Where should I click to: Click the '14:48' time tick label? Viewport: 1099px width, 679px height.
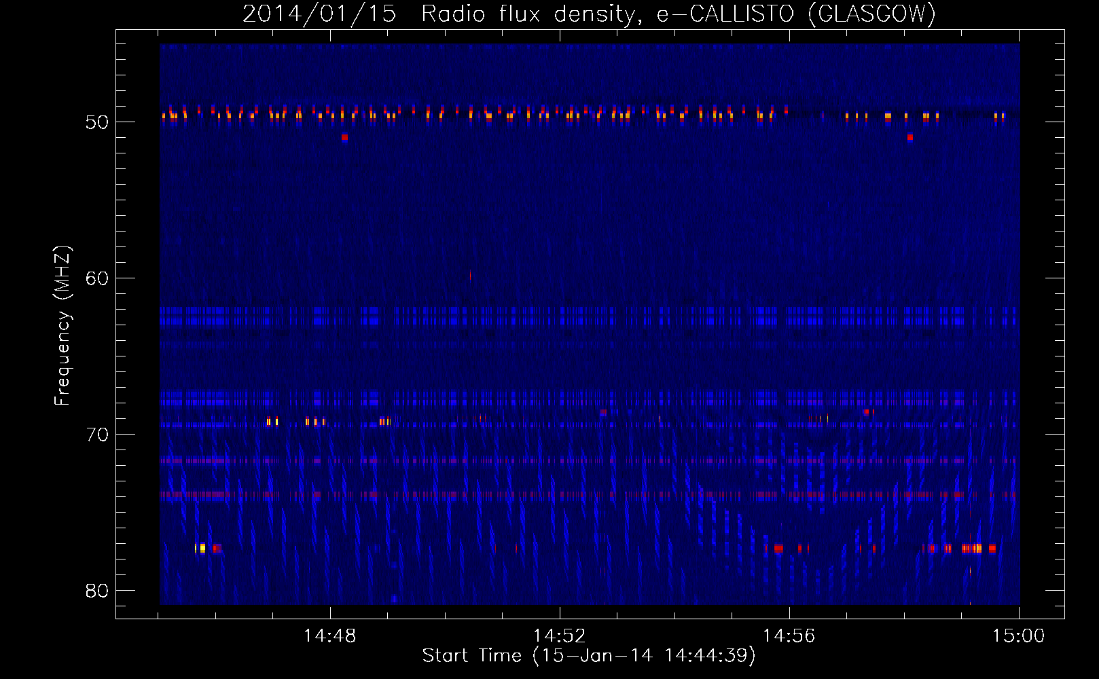(329, 636)
